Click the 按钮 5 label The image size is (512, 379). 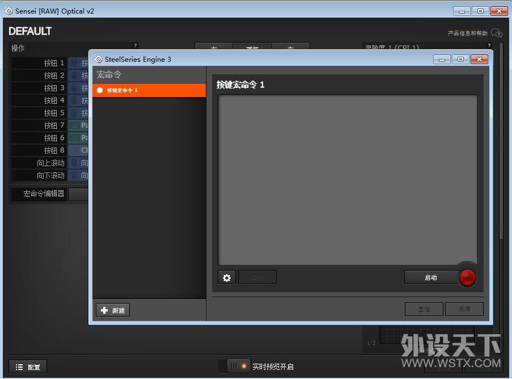point(54,113)
